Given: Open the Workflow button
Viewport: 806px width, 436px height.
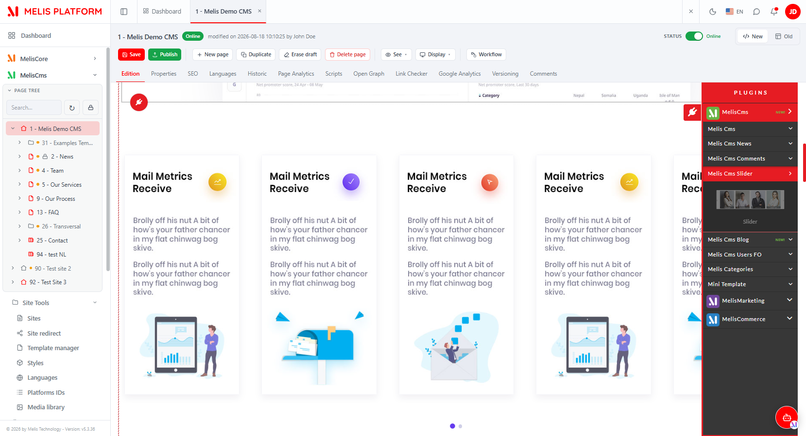Looking at the screenshot, I should click(x=486, y=55).
